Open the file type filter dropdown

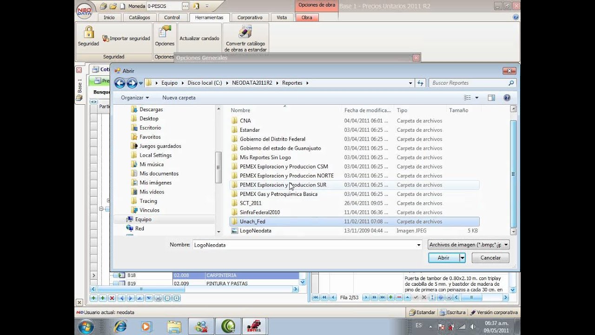(506, 245)
